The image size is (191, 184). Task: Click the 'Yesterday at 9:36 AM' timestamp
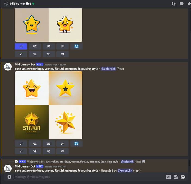pos(55,65)
